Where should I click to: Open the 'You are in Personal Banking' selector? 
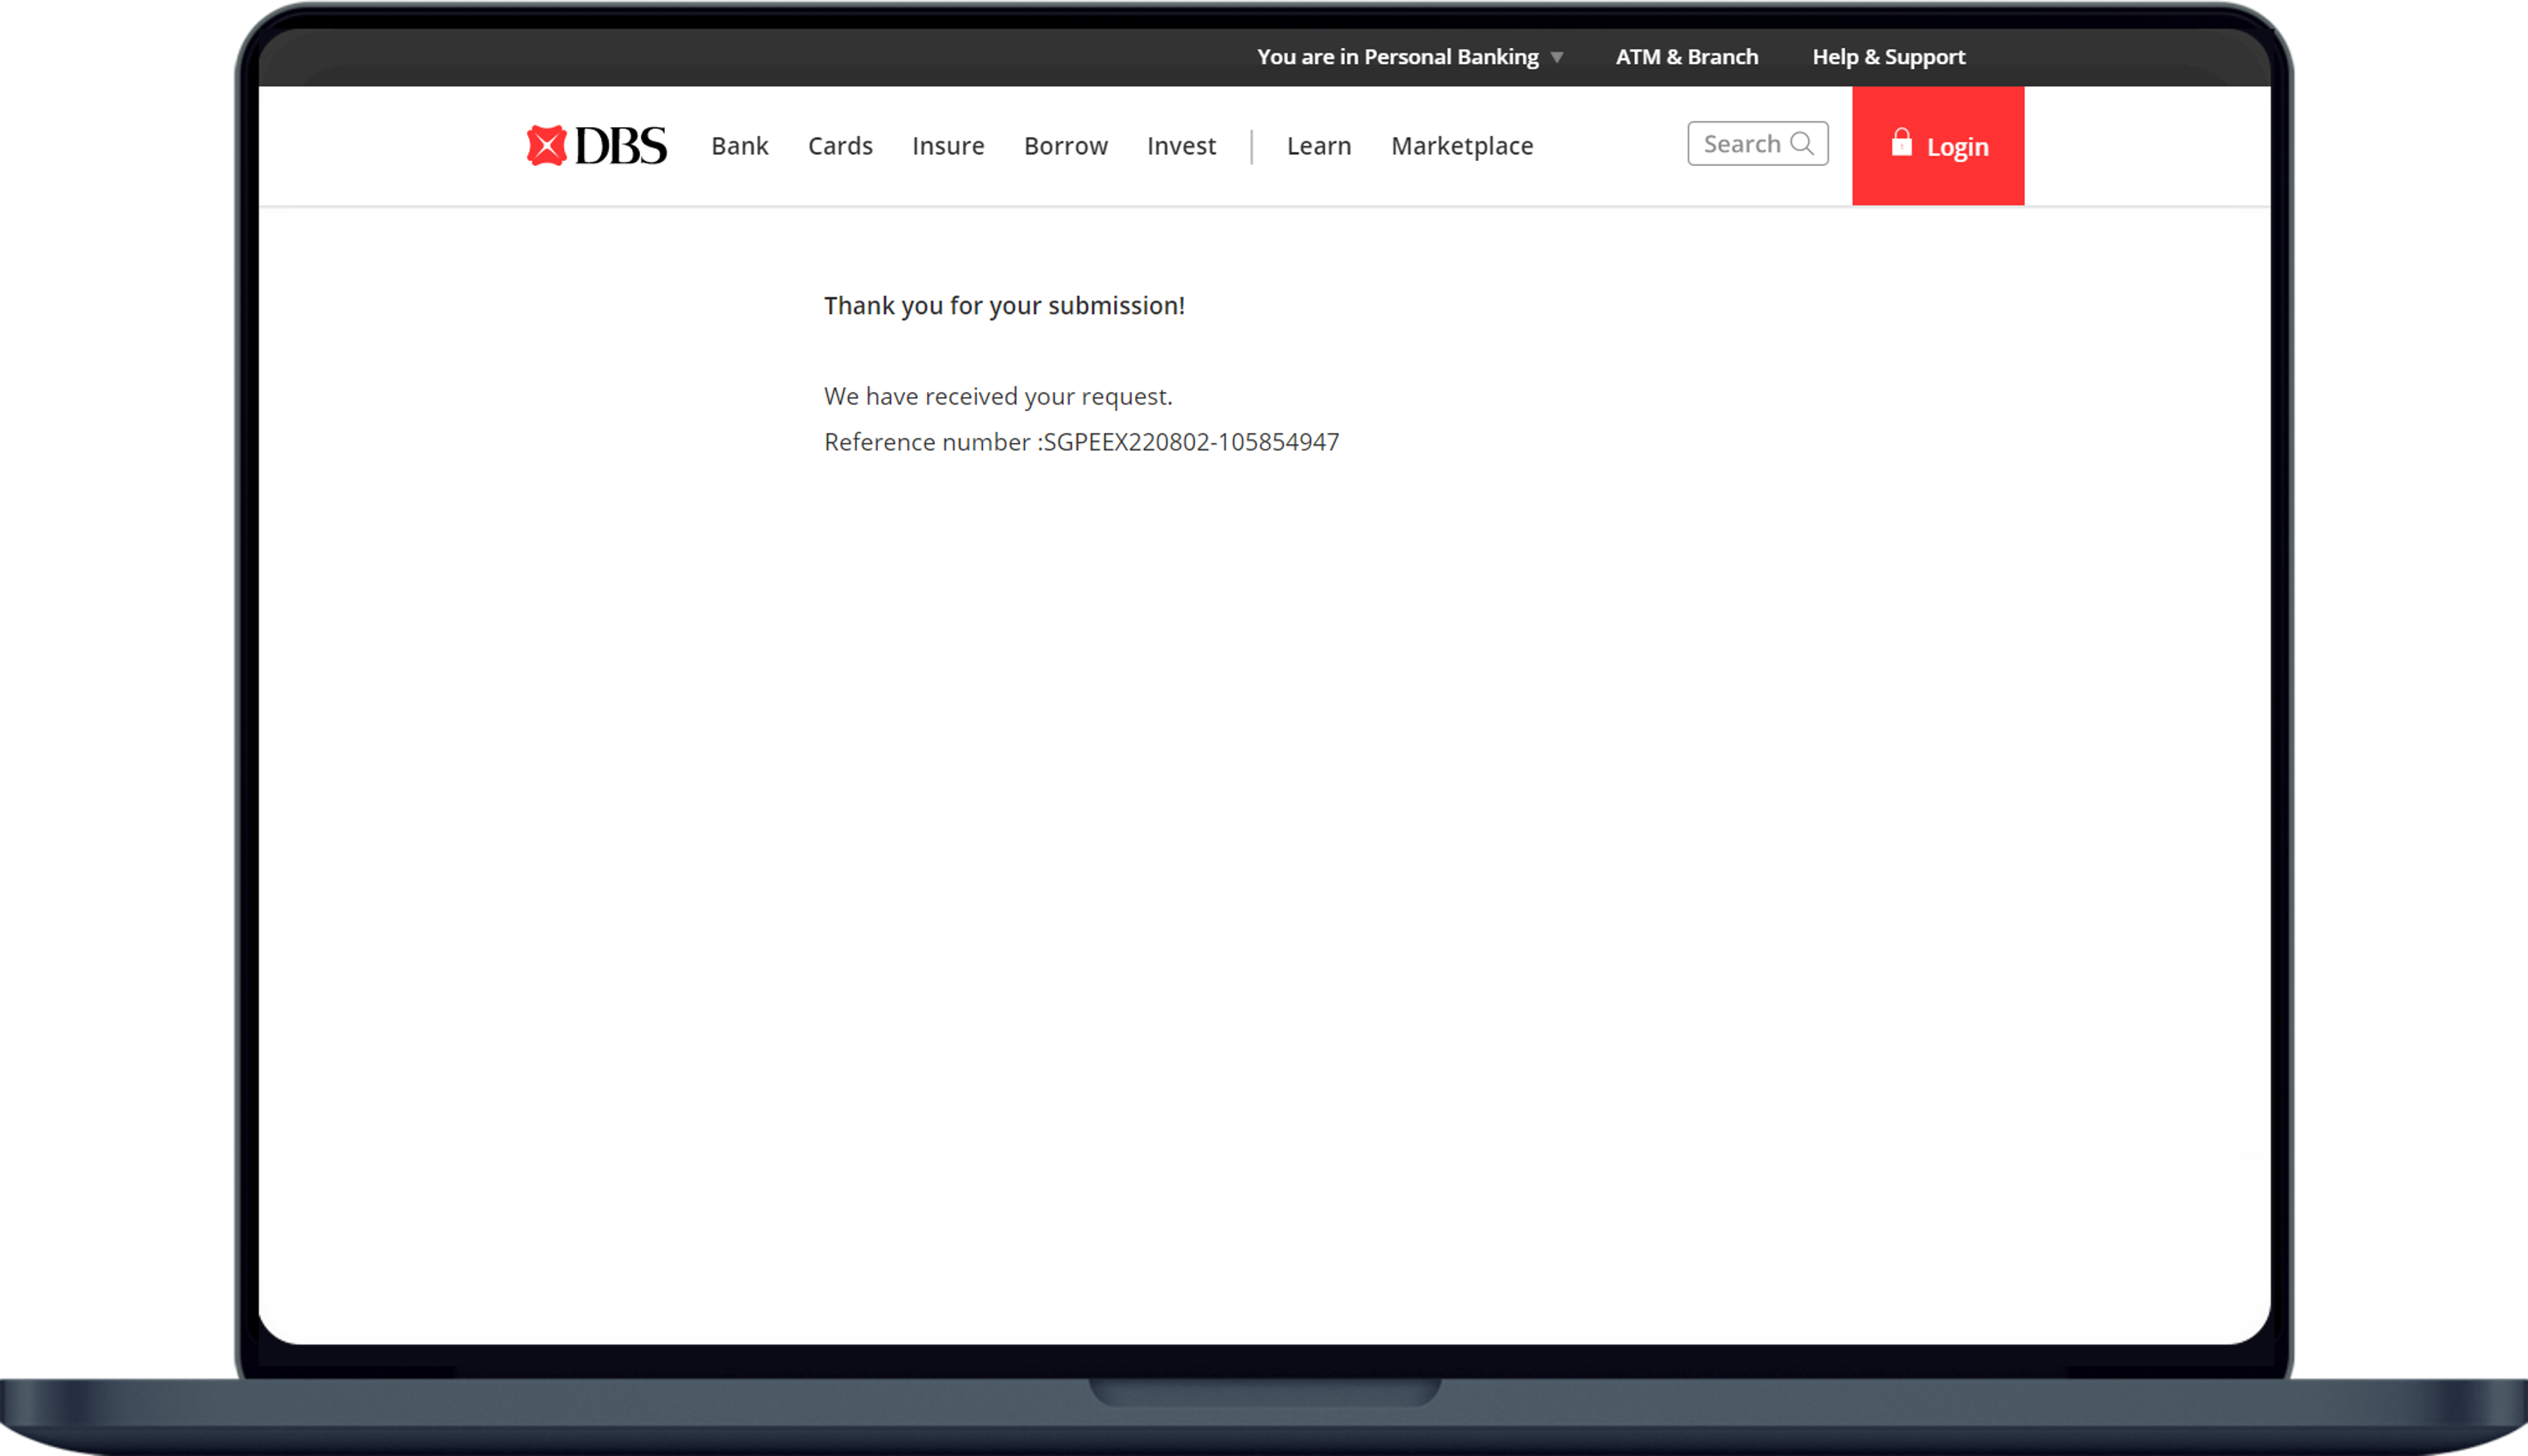[x=1397, y=57]
